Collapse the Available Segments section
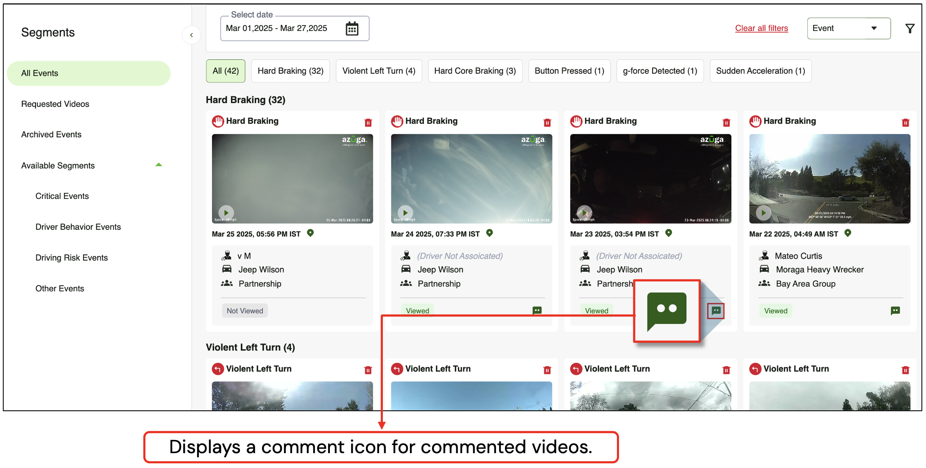The width and height of the screenshot is (926, 468). click(x=159, y=165)
